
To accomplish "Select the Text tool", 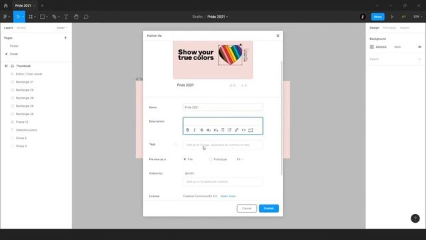I will point(66,17).
